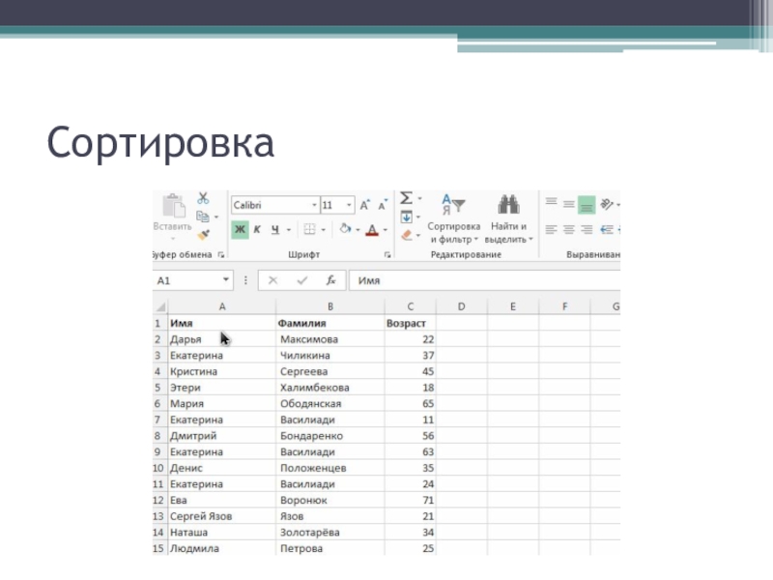Image resolution: width=773 pixels, height=580 pixels.
Task: Align cell text right
Action: [587, 229]
